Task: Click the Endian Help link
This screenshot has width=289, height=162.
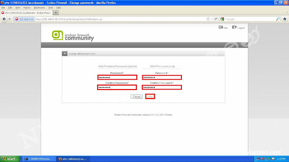Action: (223, 27)
